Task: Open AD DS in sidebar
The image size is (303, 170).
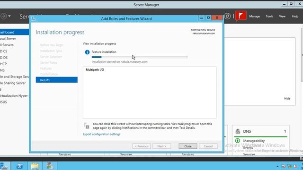Action: click(4, 58)
